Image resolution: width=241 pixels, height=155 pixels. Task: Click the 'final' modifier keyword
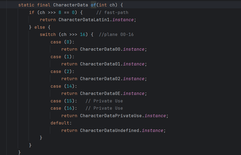[44, 5]
